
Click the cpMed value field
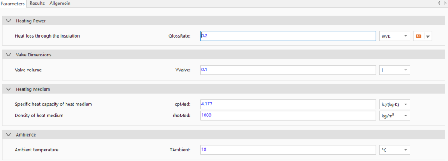click(288, 105)
